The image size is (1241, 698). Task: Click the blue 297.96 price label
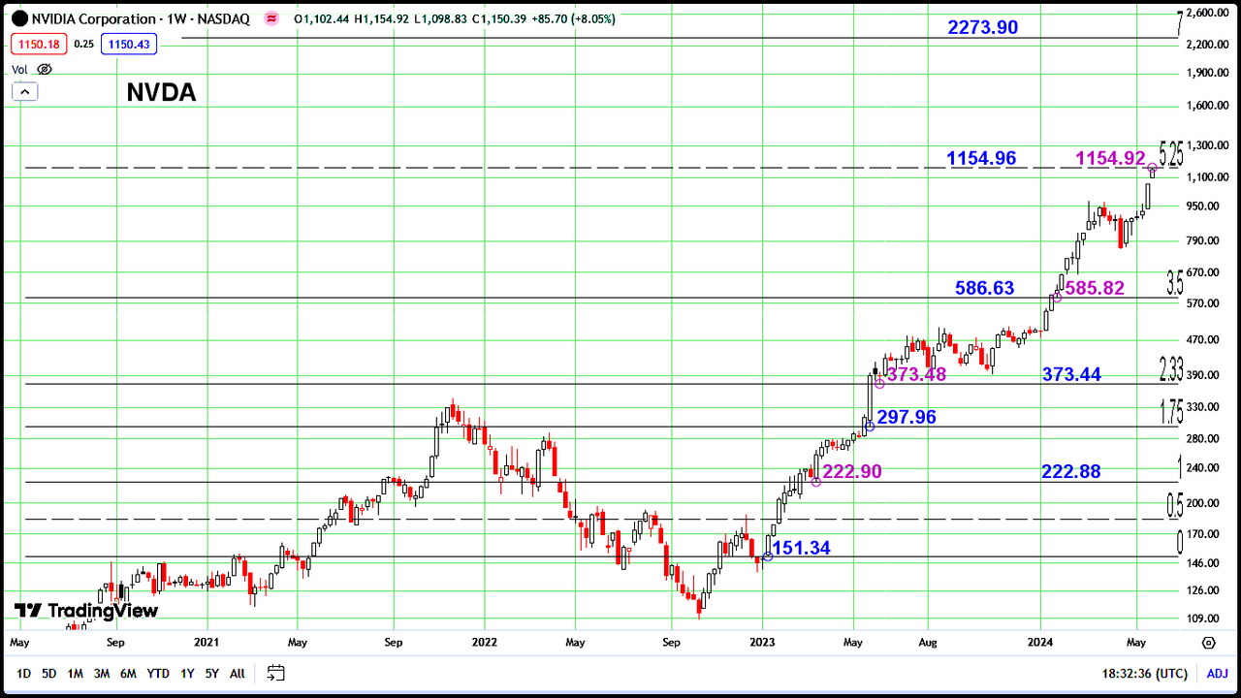point(907,417)
